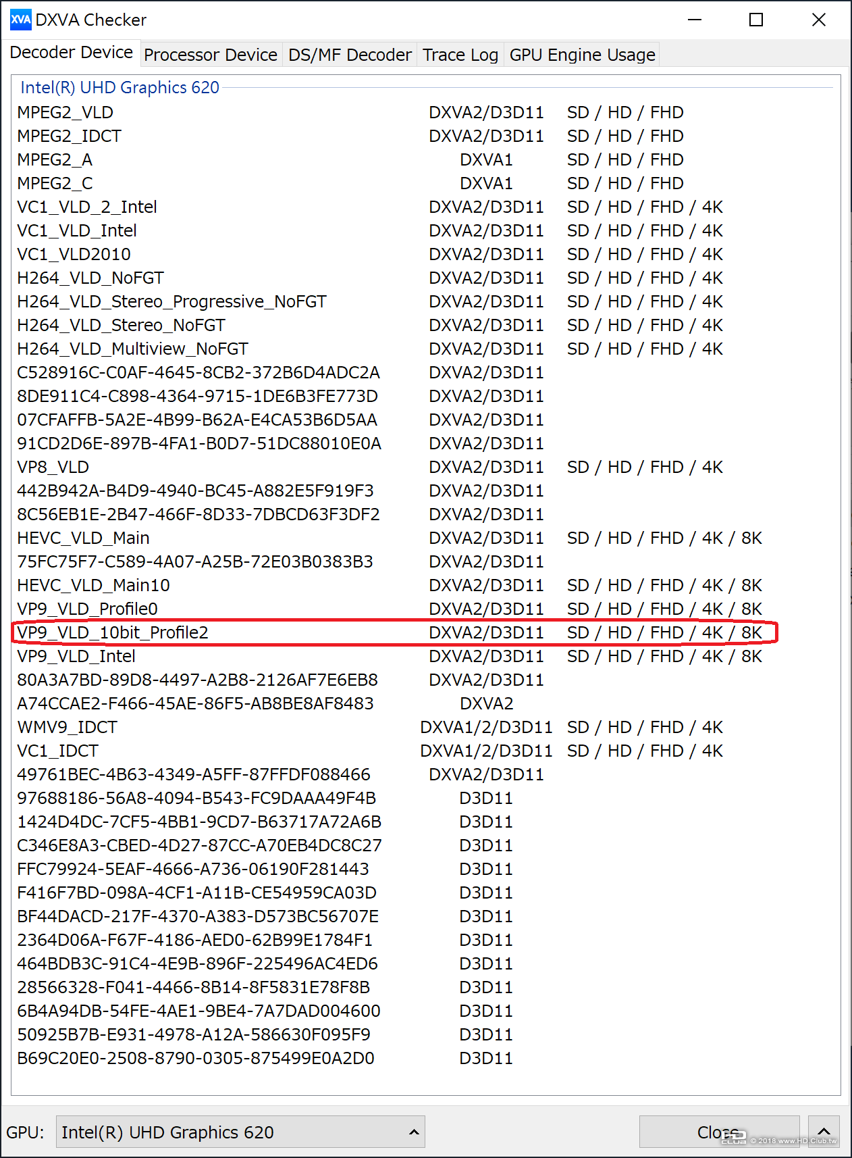Select H264_VLD_Stereo_Progressive_NoFGT row
The image size is (852, 1158).
coord(425,301)
